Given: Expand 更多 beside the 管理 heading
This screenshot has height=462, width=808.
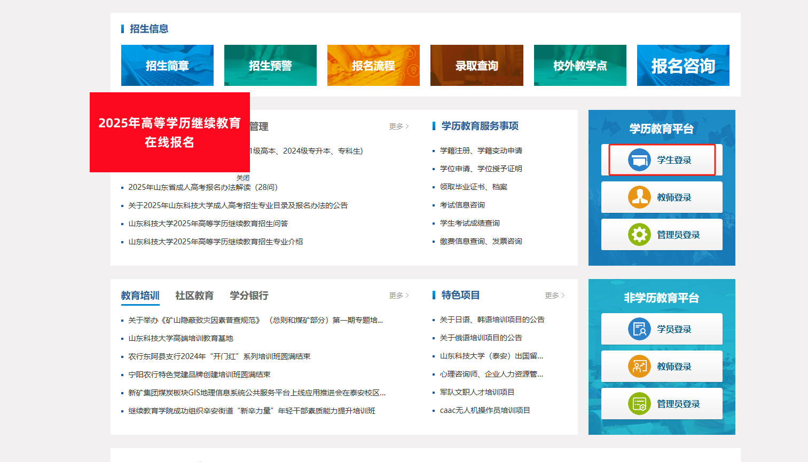Looking at the screenshot, I should 398,126.
